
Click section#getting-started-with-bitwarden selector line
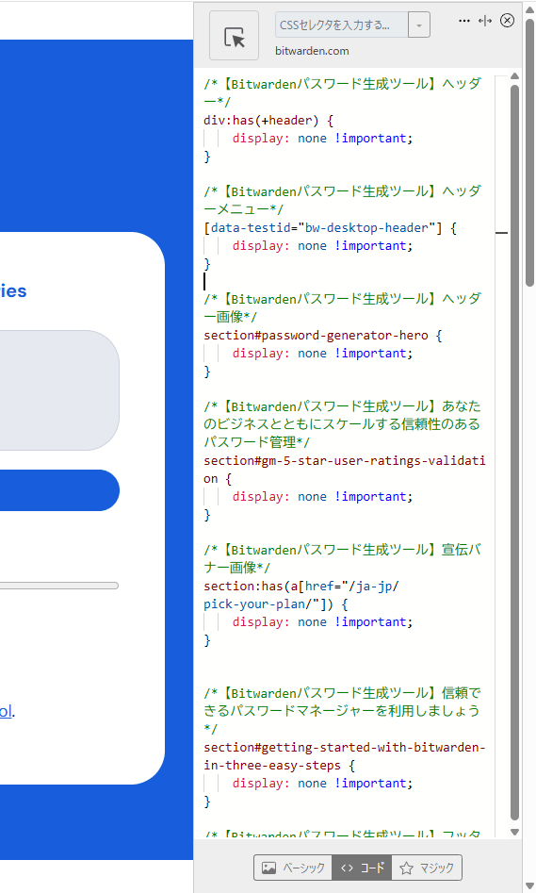(x=344, y=756)
